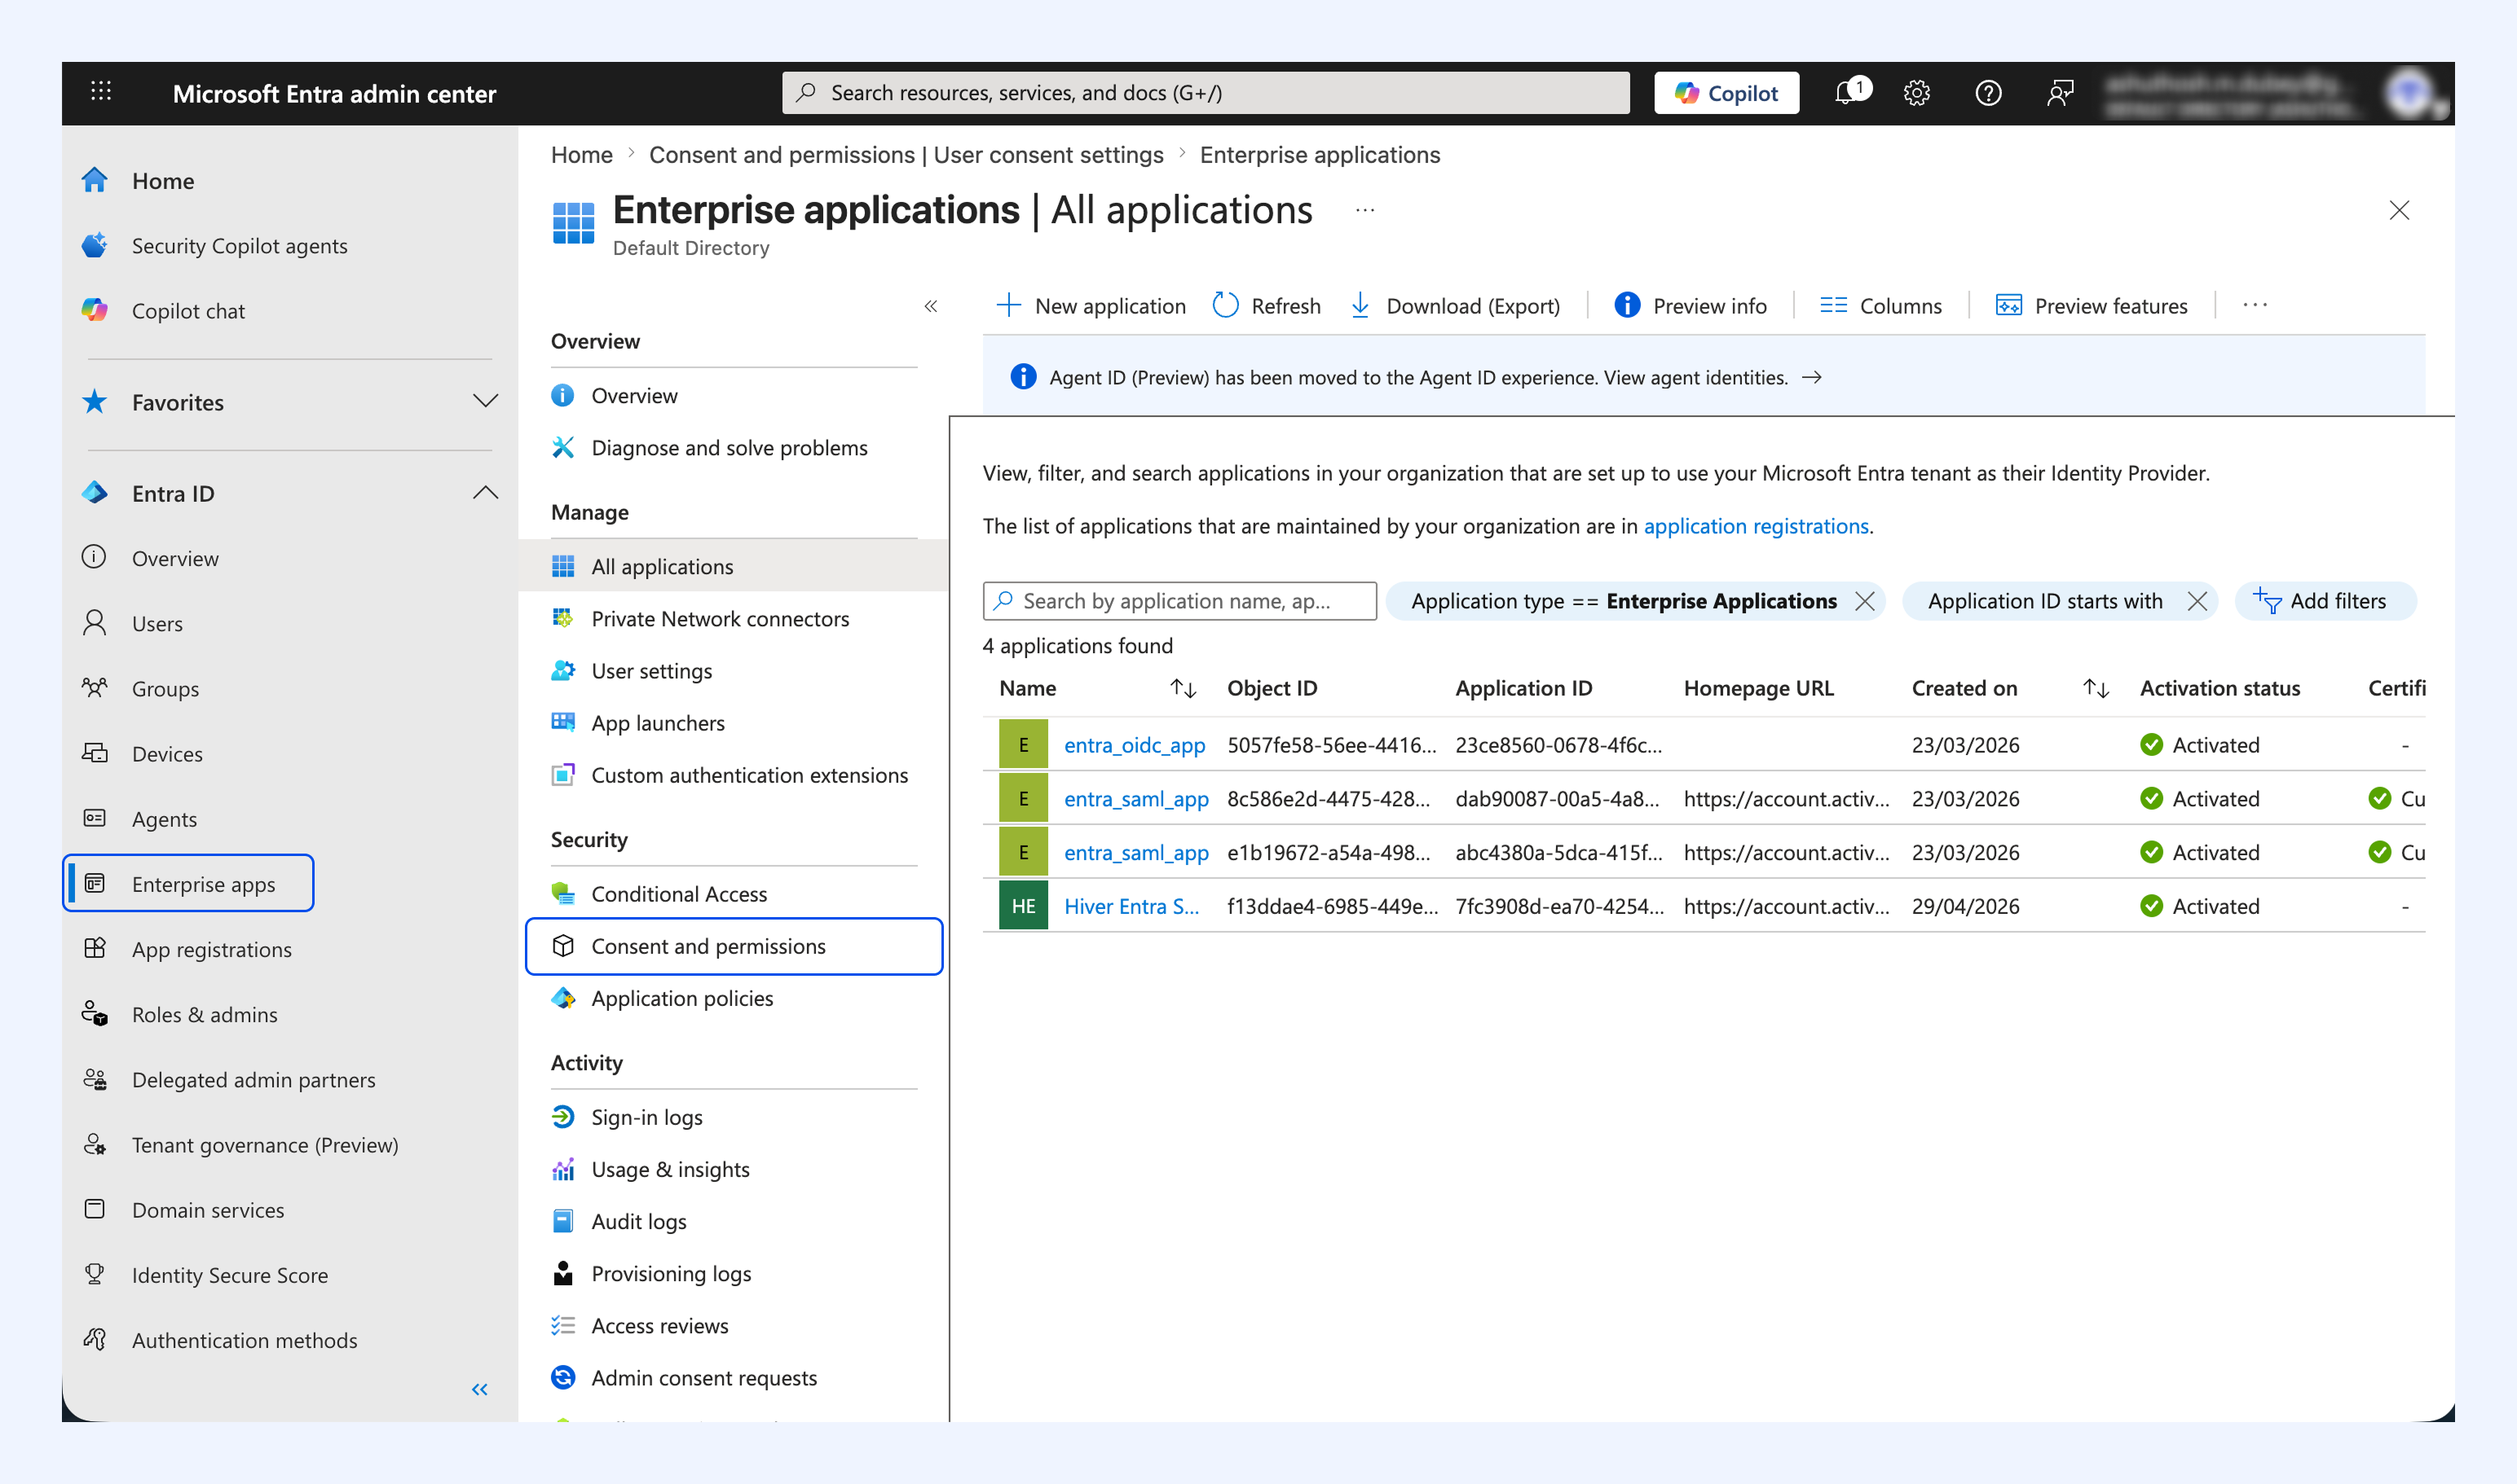
Task: Sort the table by Name column
Action: [x=1183, y=688]
